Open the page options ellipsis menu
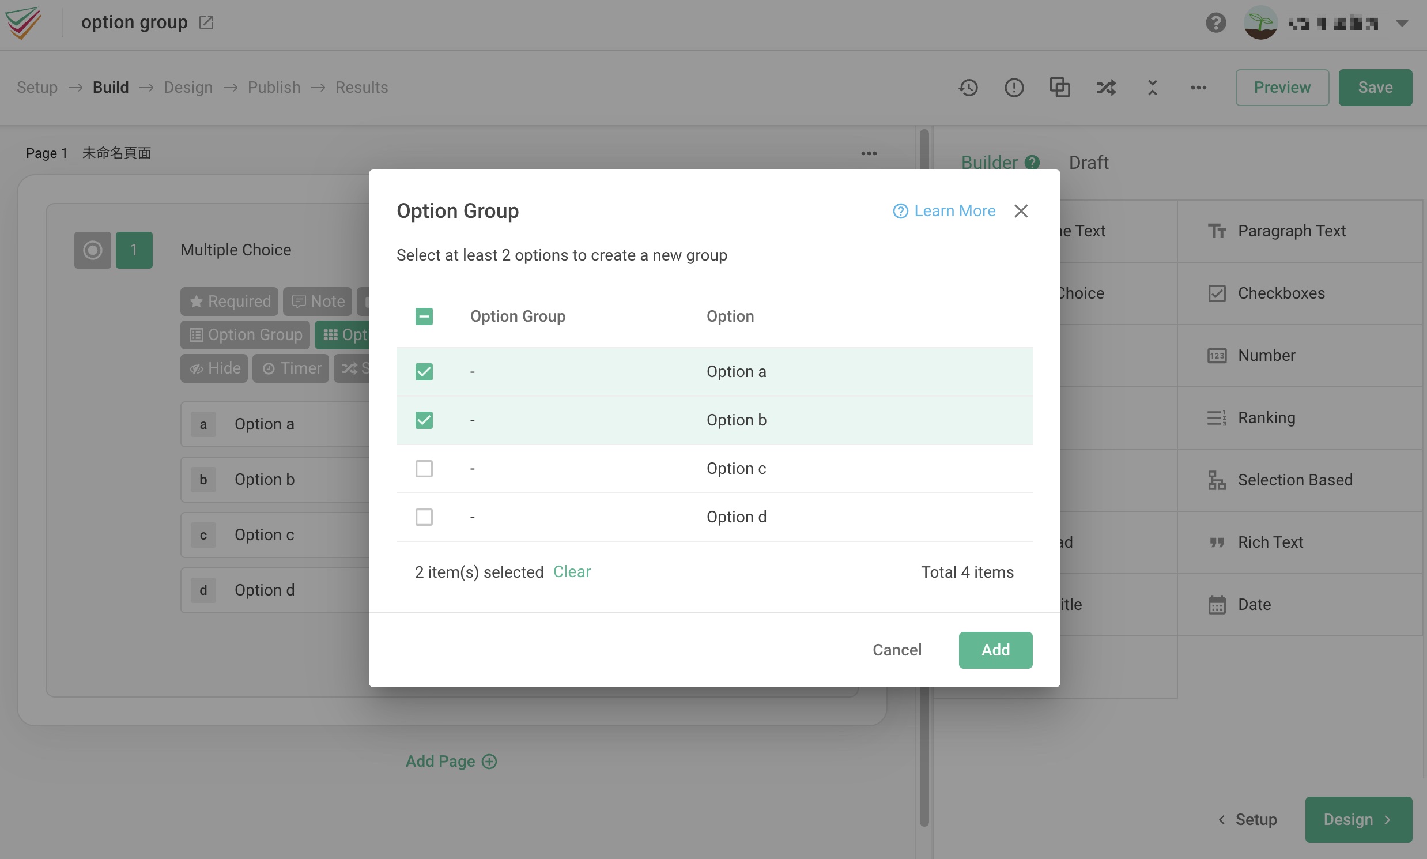Screen dimensions: 1427x859 (x=869, y=153)
